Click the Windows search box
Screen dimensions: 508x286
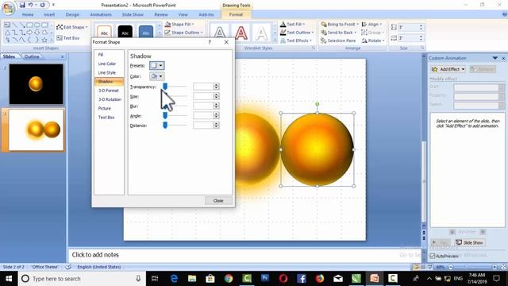pyautogui.click(x=82, y=279)
